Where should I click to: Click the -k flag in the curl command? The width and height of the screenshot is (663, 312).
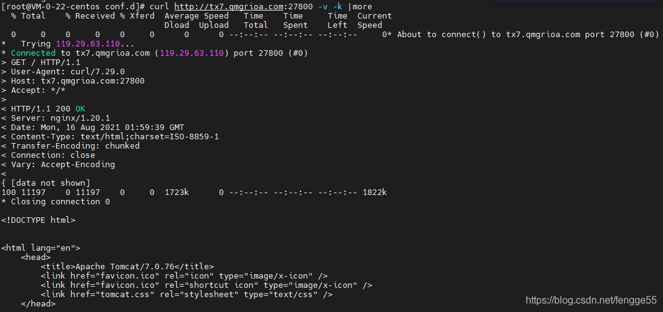337,6
